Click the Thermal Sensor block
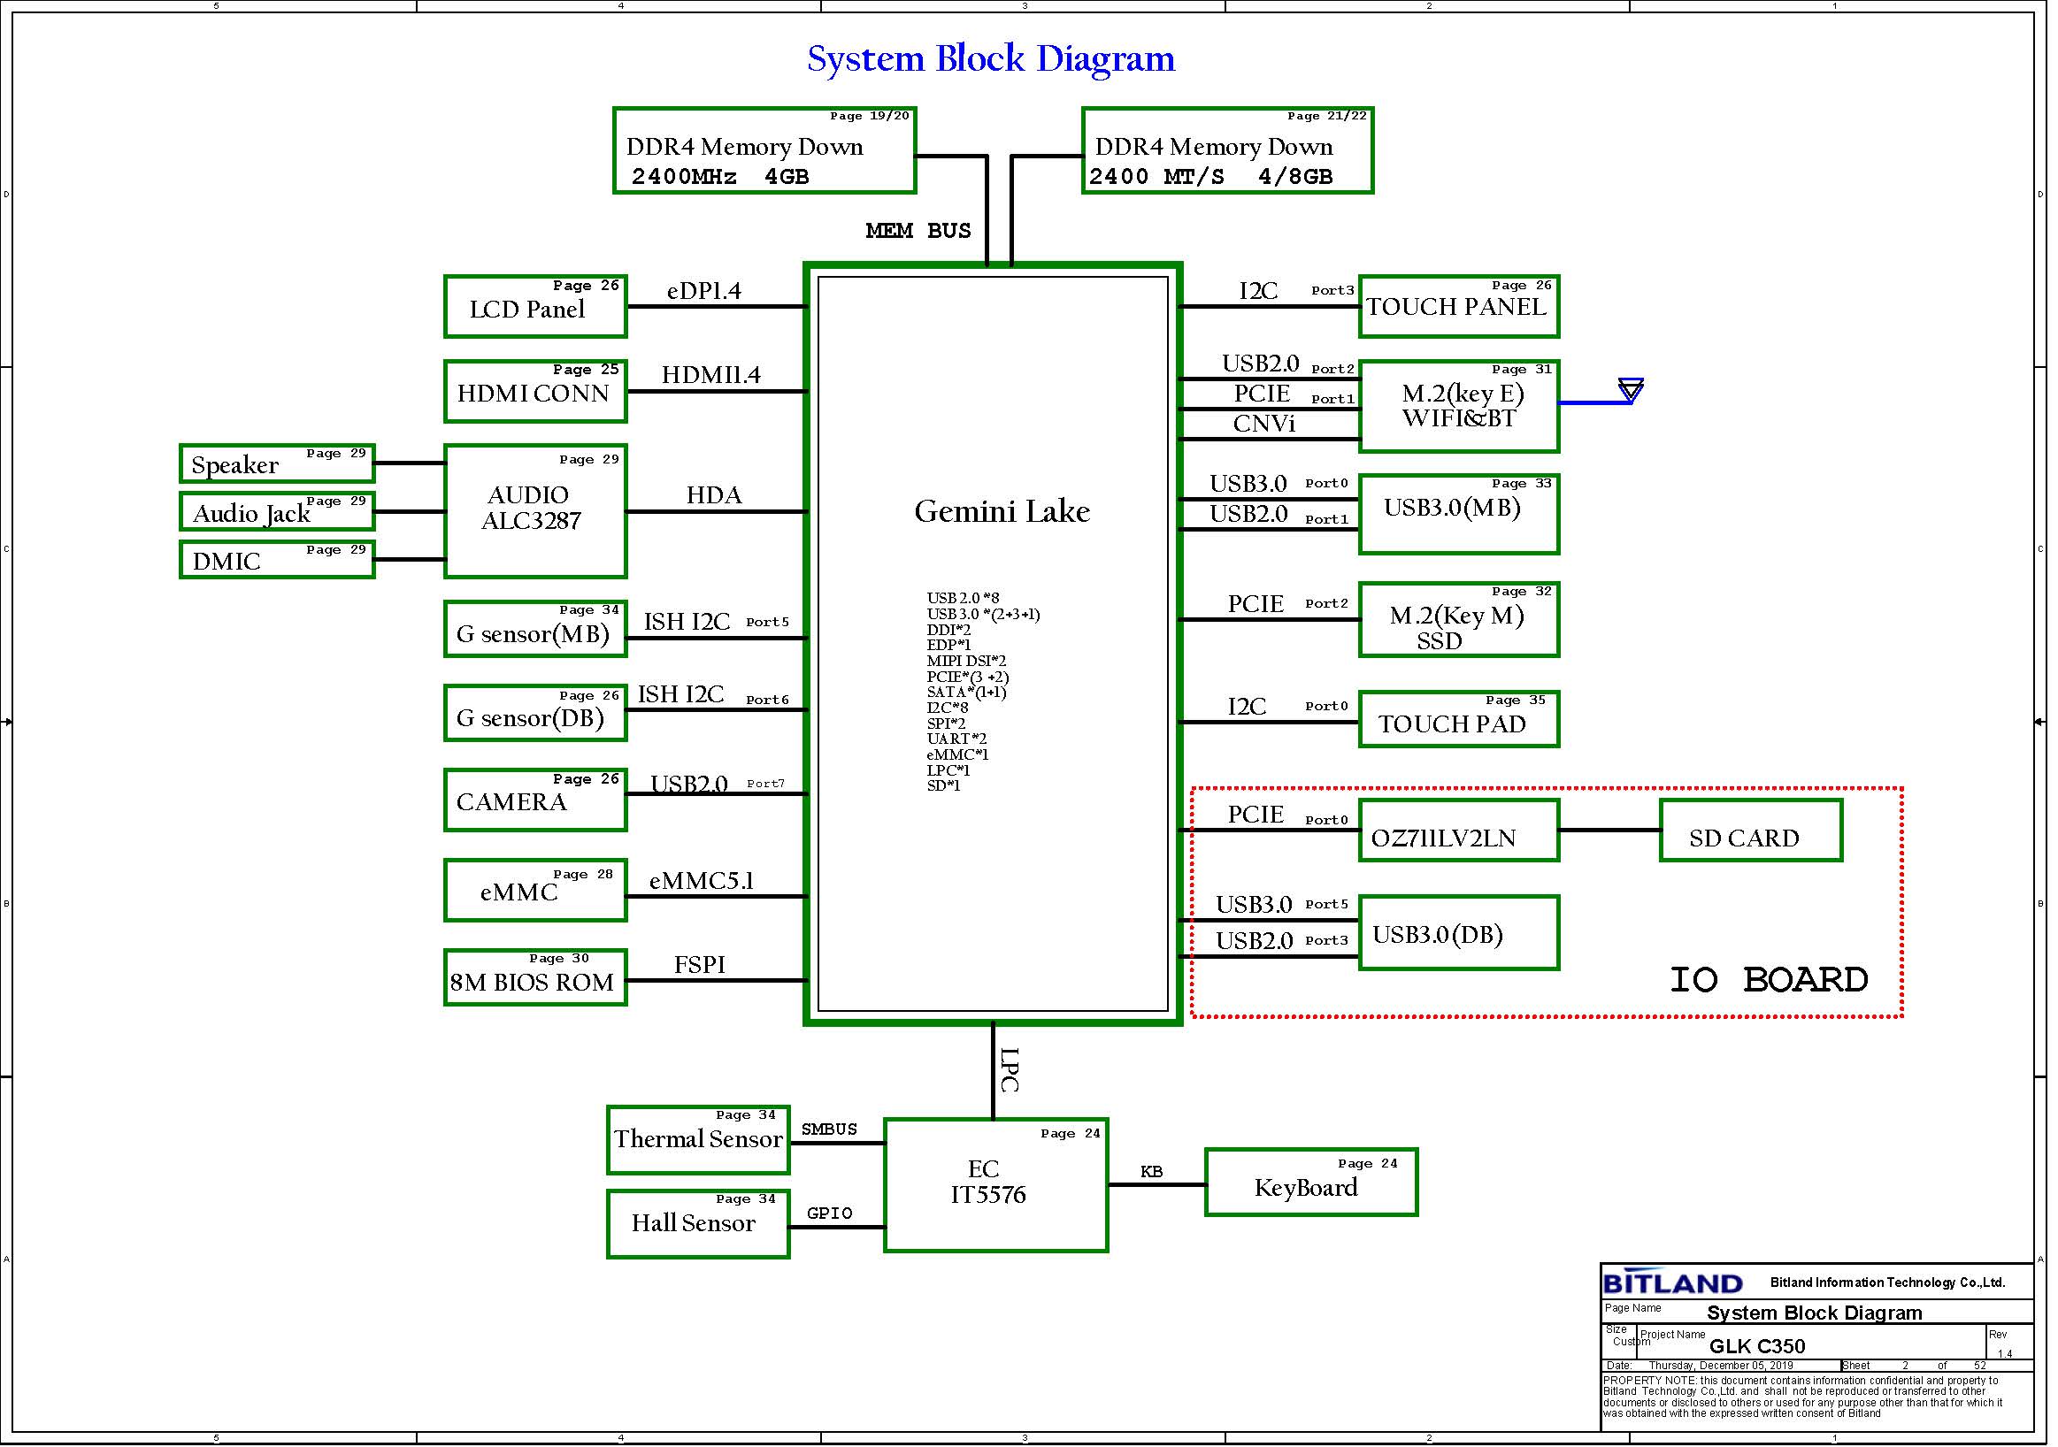The width and height of the screenshot is (2058, 1447). point(698,1140)
